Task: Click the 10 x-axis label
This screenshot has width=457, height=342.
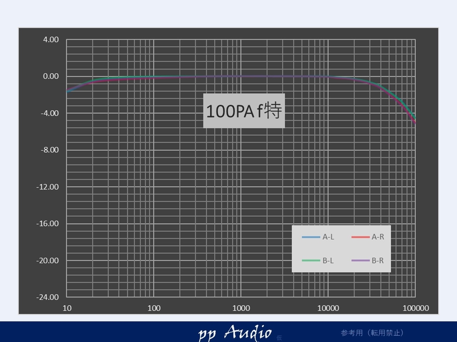Action: (67, 308)
